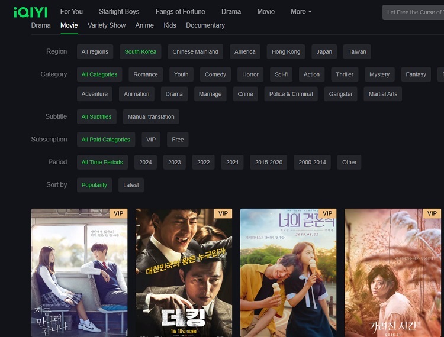
Task: Select Manual translation subtitle filter
Action: 151,116
